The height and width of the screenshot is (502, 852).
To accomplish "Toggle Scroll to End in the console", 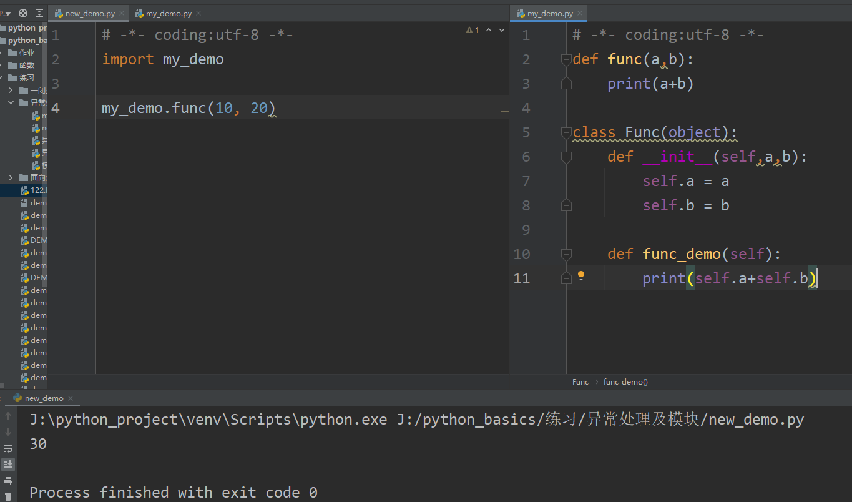I will tap(8, 463).
